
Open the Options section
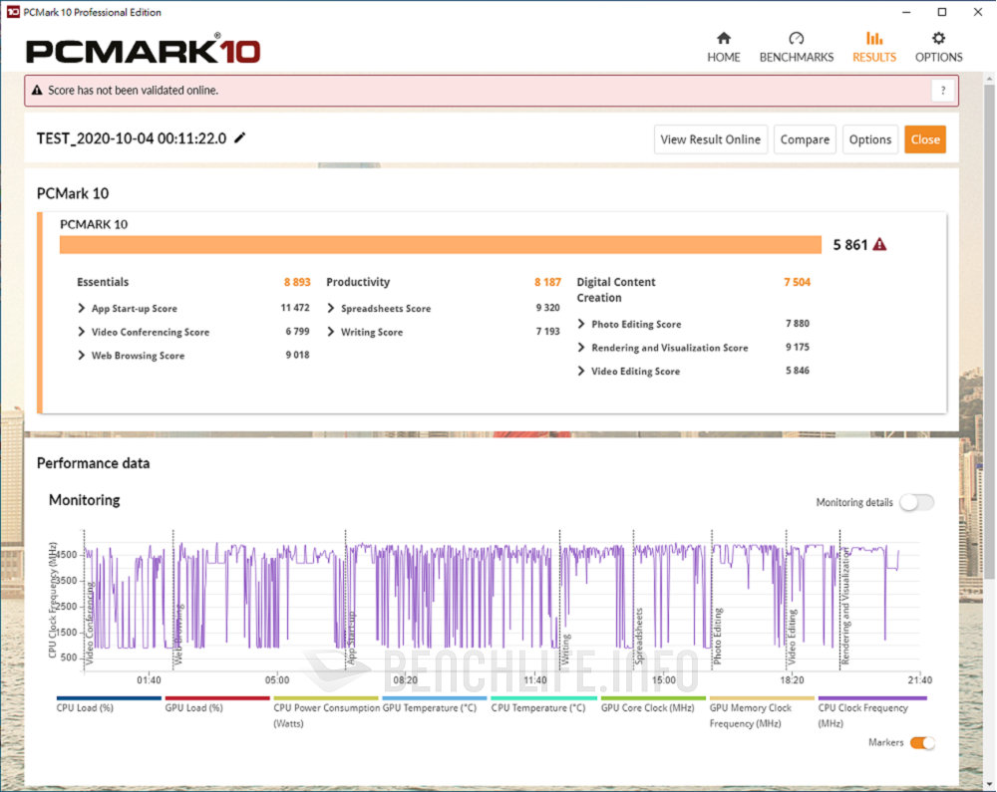tap(938, 44)
